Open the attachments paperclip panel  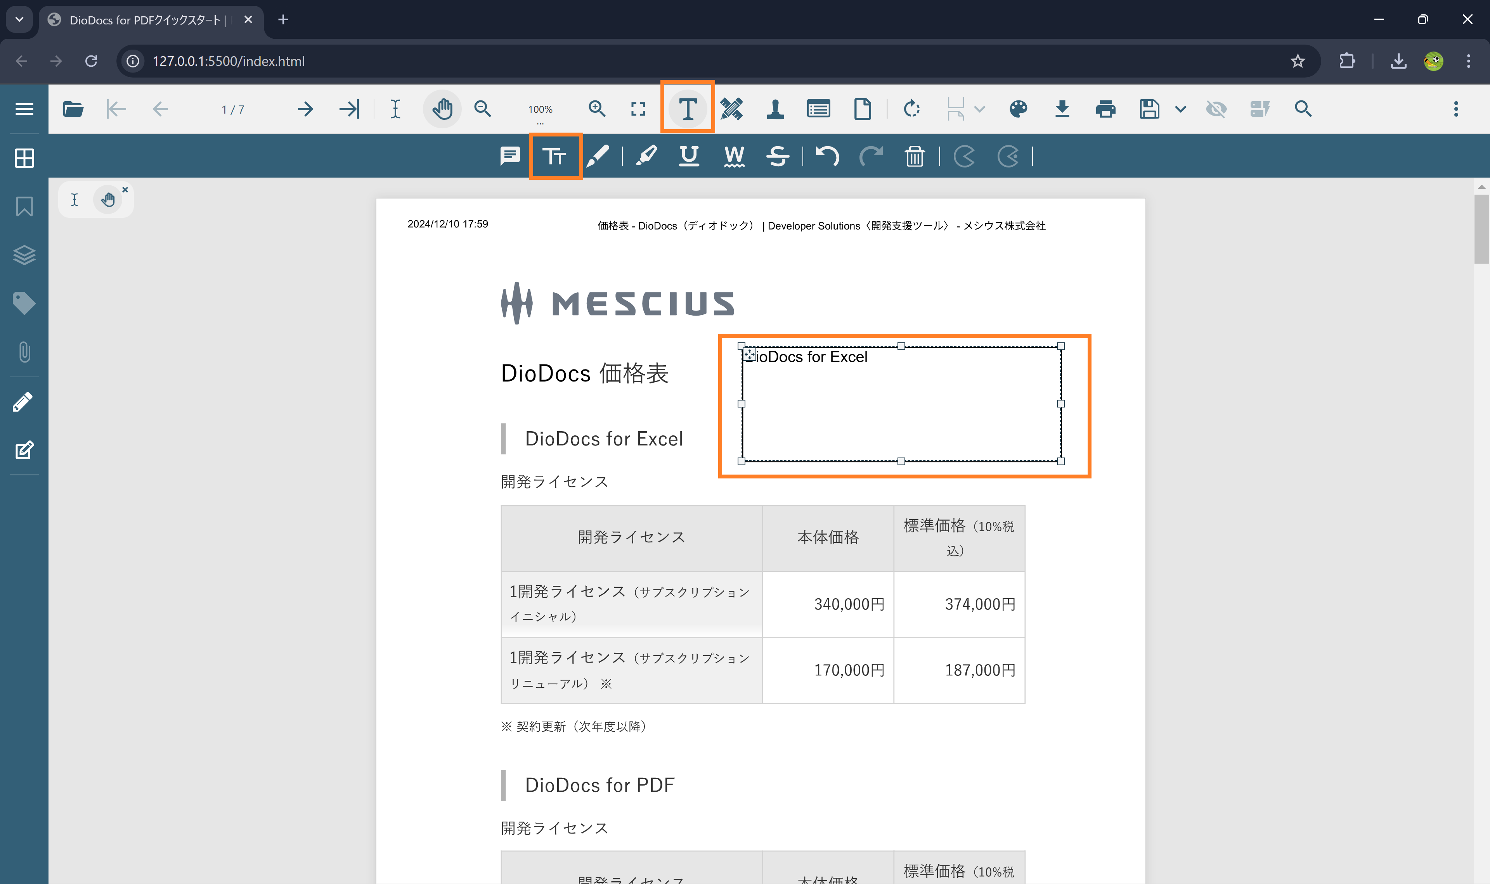pyautogui.click(x=24, y=352)
